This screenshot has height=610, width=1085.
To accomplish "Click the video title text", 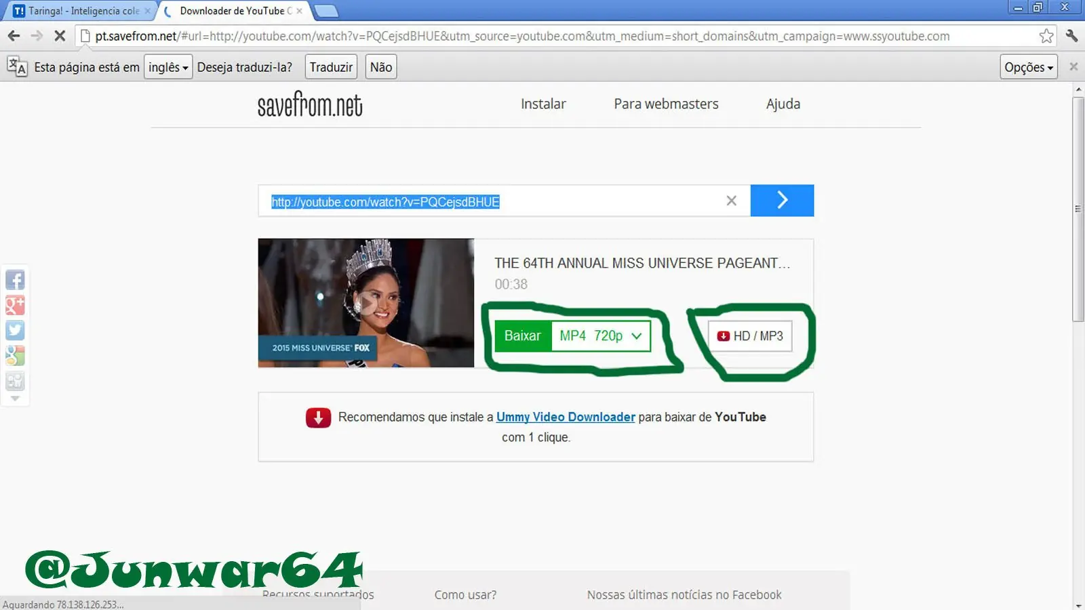I will 642,263.
